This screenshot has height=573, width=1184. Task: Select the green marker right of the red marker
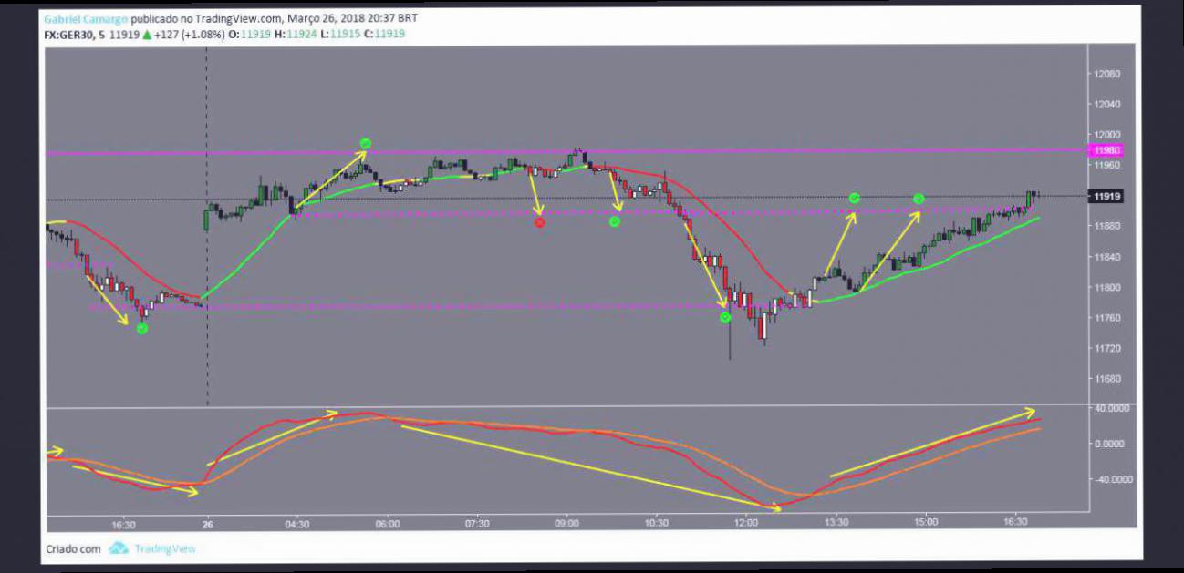615,221
